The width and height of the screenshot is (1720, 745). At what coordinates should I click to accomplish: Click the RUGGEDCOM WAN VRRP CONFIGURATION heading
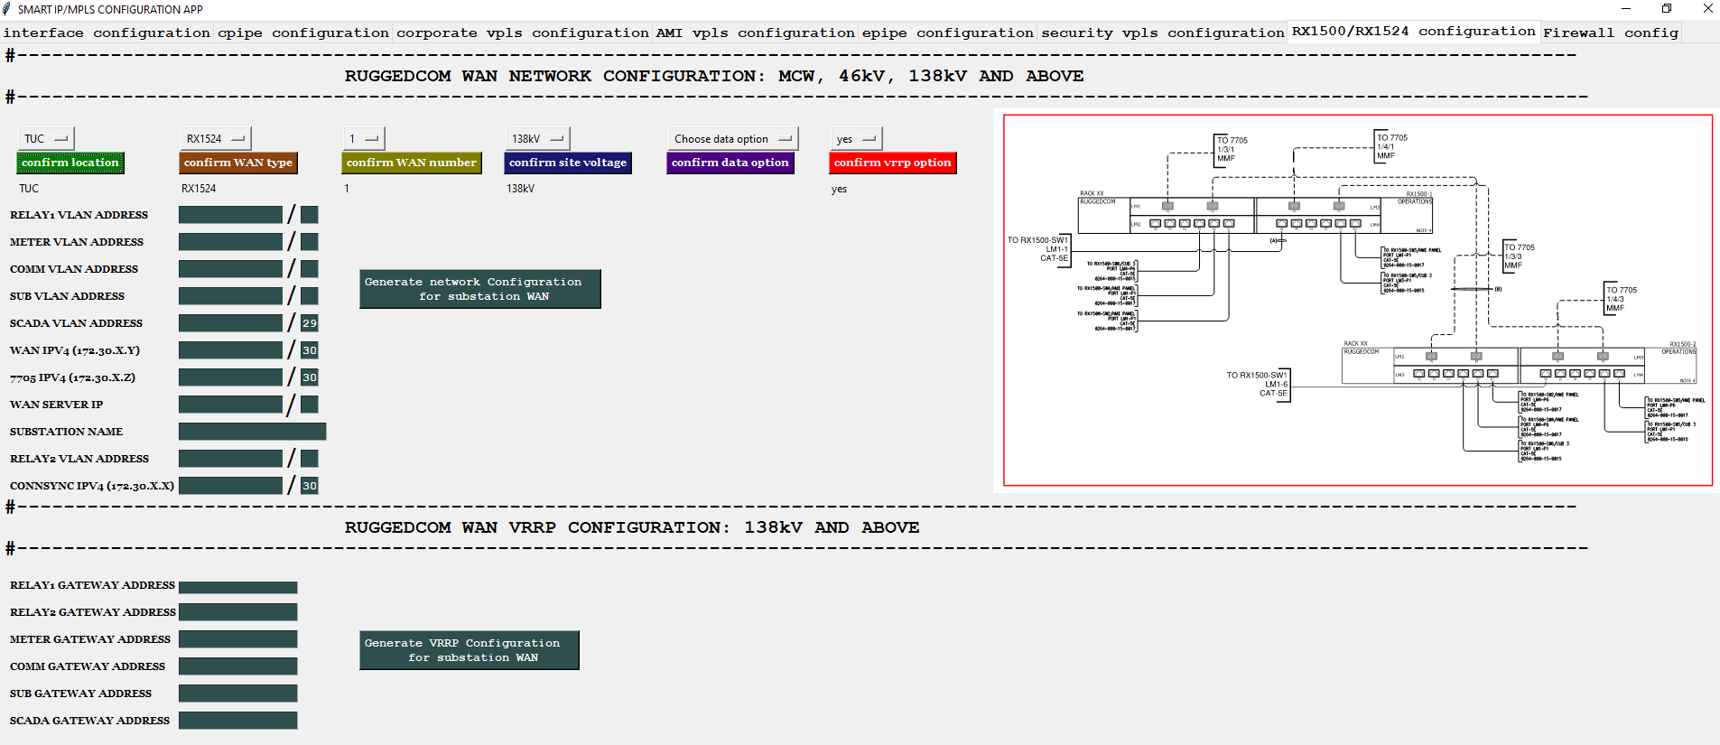[x=632, y=527]
